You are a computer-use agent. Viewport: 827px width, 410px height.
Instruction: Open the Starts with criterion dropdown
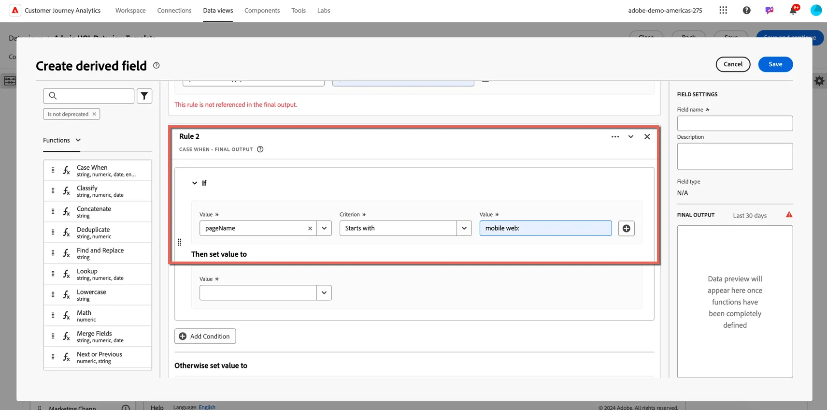pos(464,228)
